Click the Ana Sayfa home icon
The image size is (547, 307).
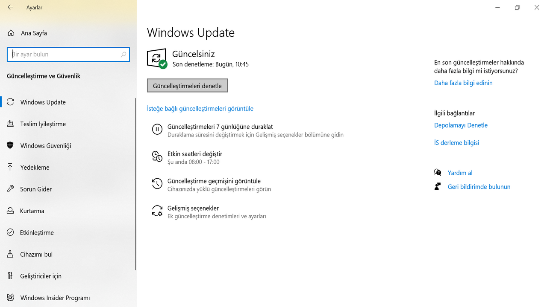click(11, 33)
